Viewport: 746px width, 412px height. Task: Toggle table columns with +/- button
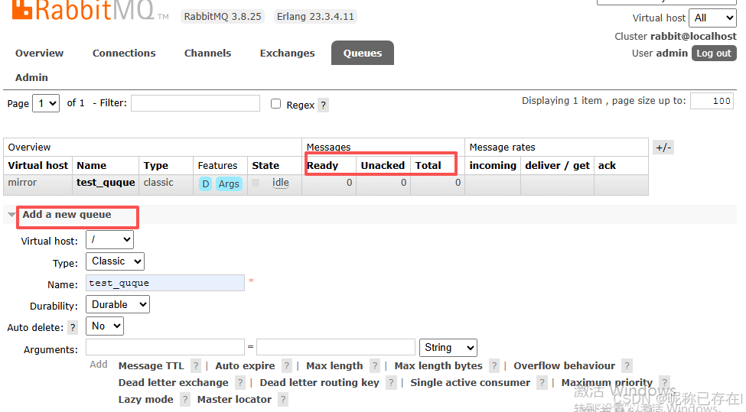coord(663,148)
